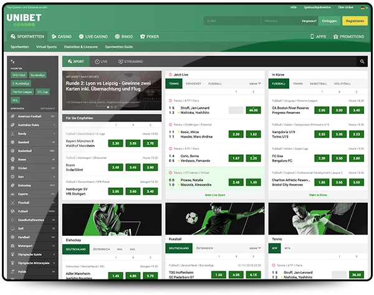Screen dimensions: 374x295
Task: Click the E-Mail input field
Action: 232,21
